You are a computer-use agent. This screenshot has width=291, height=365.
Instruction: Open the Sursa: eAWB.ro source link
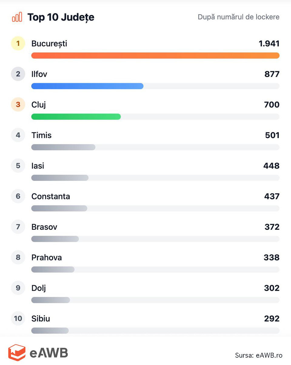pyautogui.click(x=259, y=355)
